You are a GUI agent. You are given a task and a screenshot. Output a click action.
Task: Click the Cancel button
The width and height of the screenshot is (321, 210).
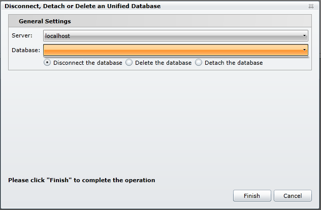(x=293, y=196)
